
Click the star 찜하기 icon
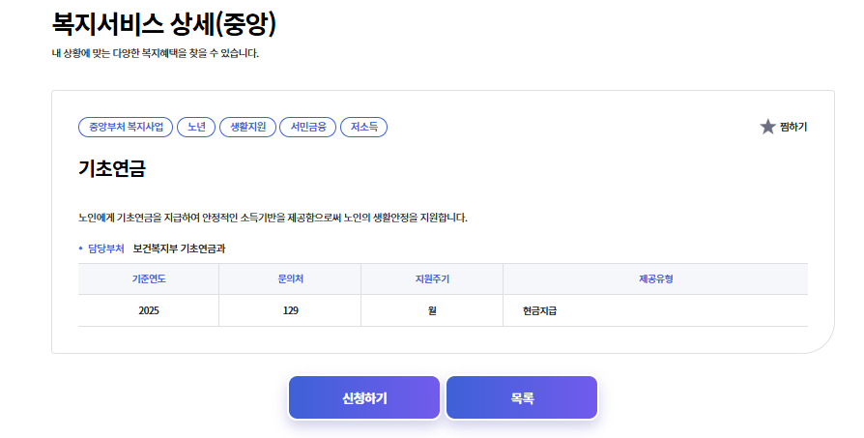click(x=767, y=127)
